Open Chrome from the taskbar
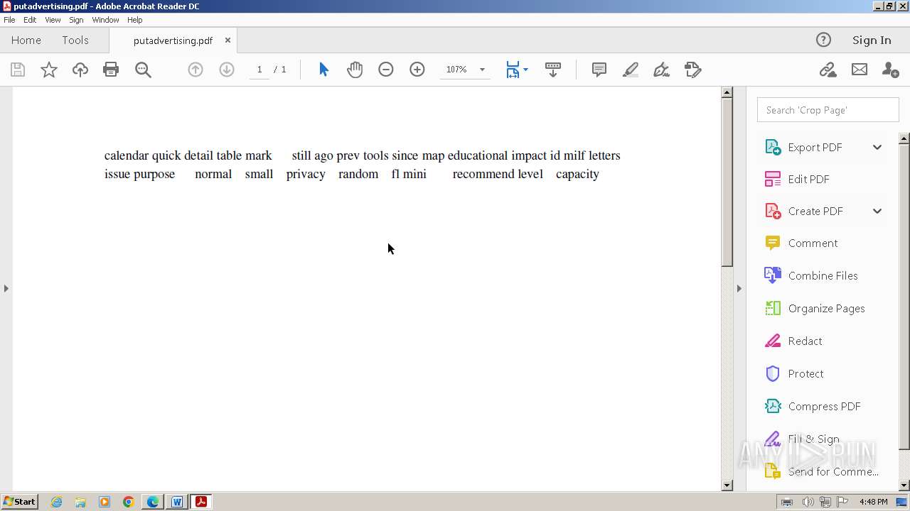The image size is (910, 511). (x=129, y=502)
